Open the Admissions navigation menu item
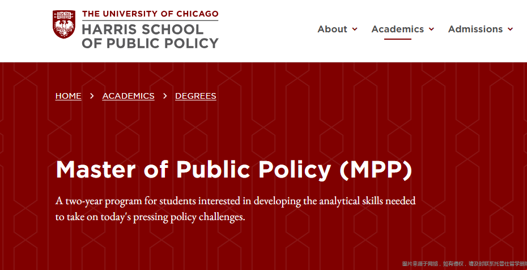 coord(475,29)
